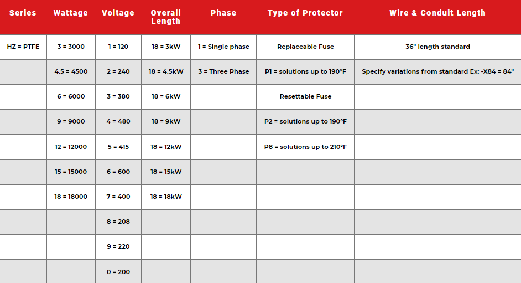Viewport: 521px width, 283px height.
Task: Select the Specify variations from standard cell
Action: [x=437, y=71]
